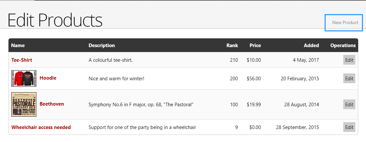This screenshot has height=142, width=366.
Task: Click the Price column header
Action: pos(255,45)
